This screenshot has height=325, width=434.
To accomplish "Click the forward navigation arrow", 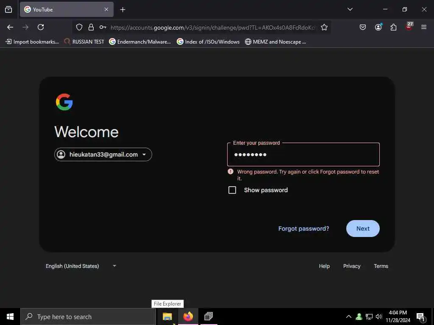I will pyautogui.click(x=25, y=27).
